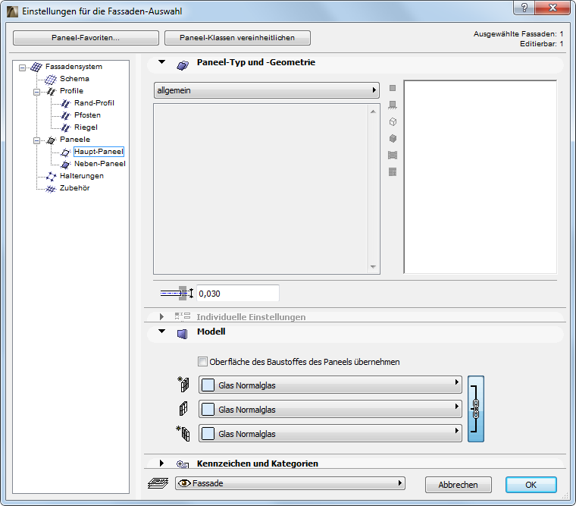This screenshot has height=506, width=576.
Task: Click the Paneele icon in tree
Action: (x=51, y=140)
